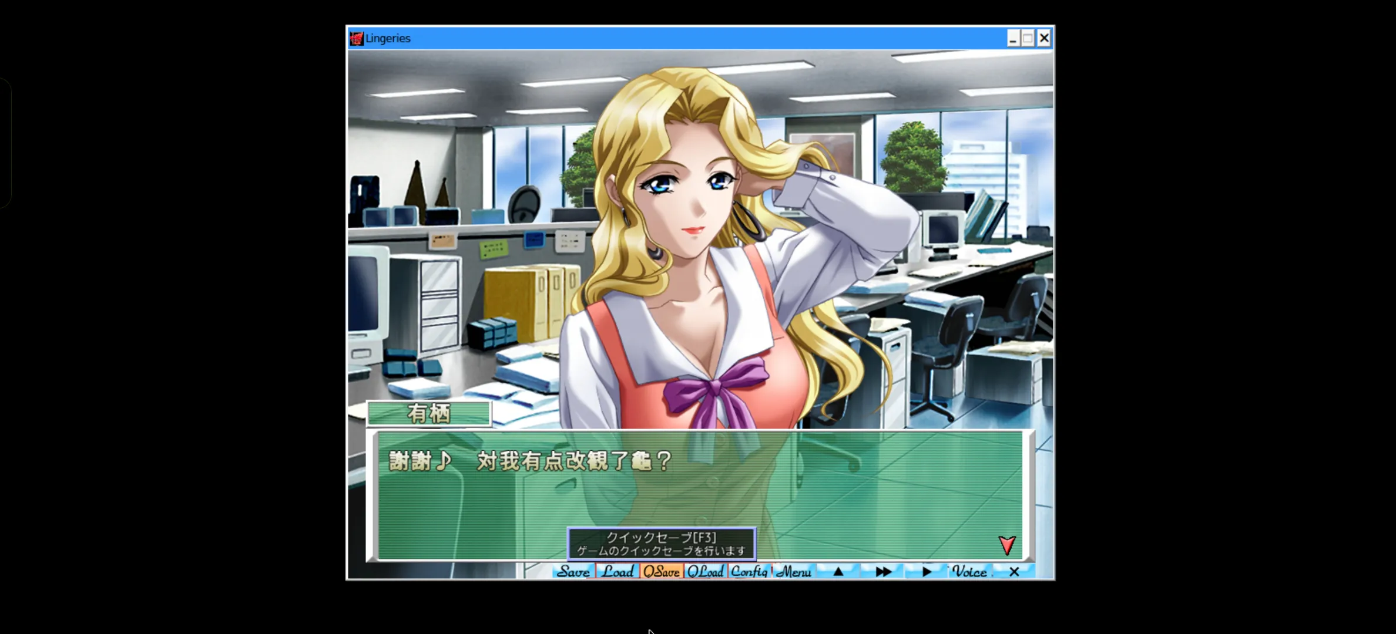Click the Save button
The height and width of the screenshot is (634, 1396).
coord(573,572)
